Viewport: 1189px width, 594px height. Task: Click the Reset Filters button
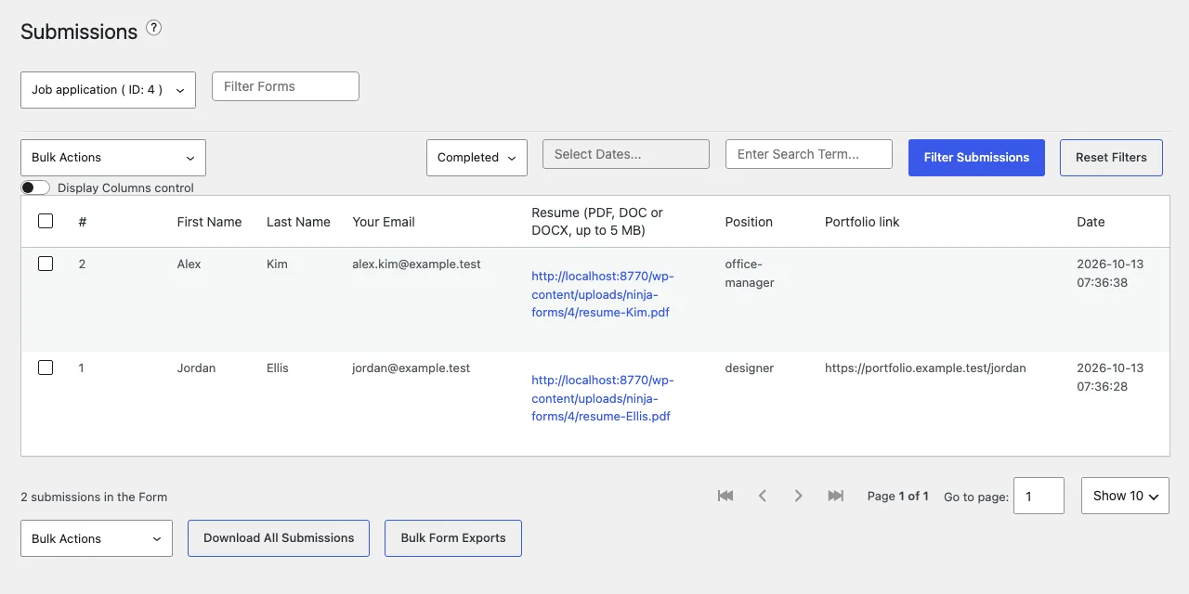(1111, 158)
